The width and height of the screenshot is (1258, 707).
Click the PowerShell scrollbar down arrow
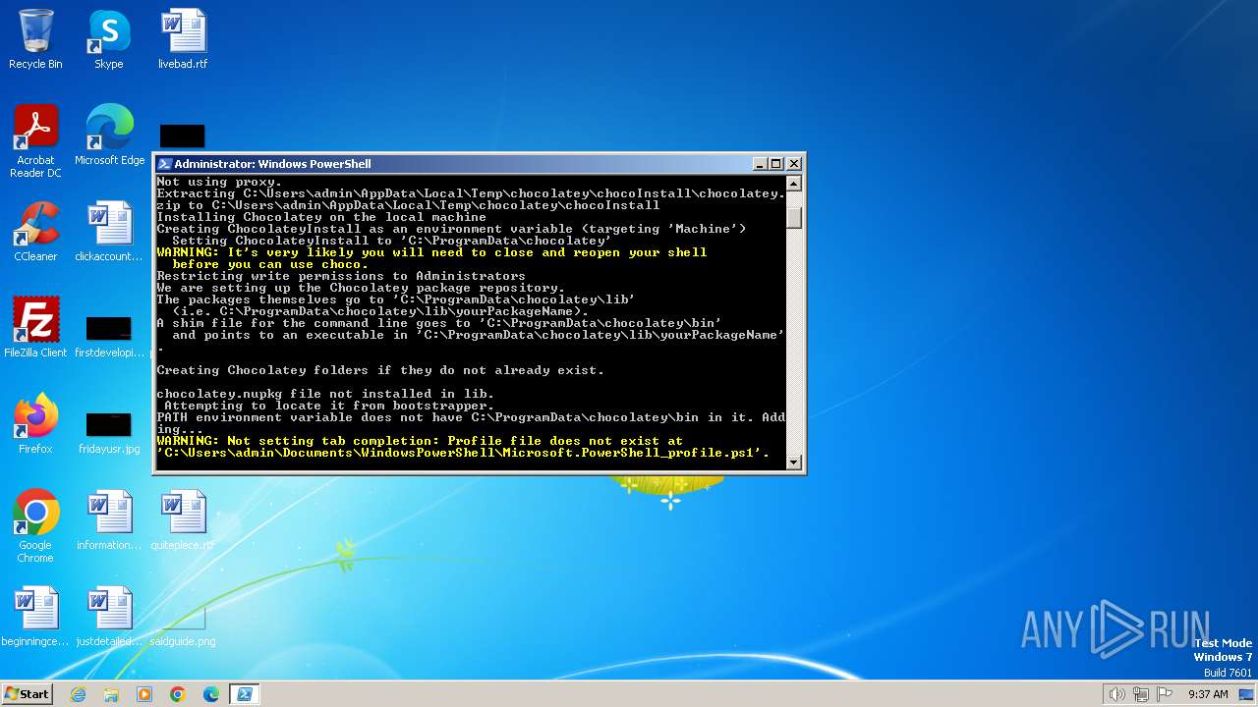794,462
